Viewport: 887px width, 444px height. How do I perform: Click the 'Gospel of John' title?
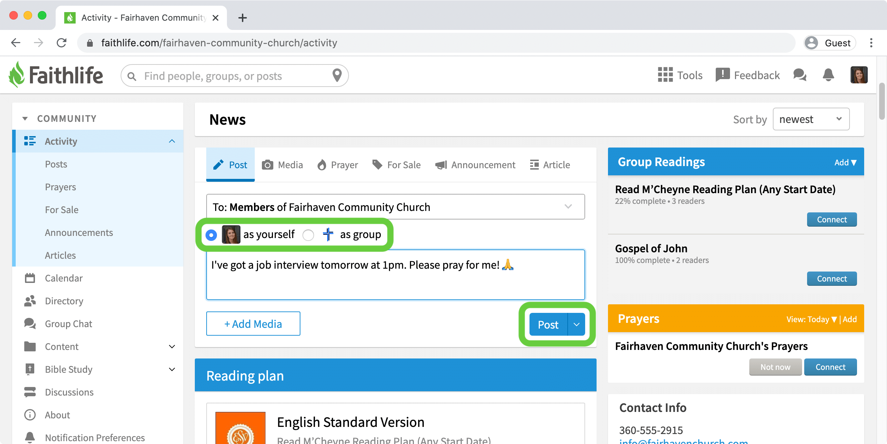[x=651, y=248]
